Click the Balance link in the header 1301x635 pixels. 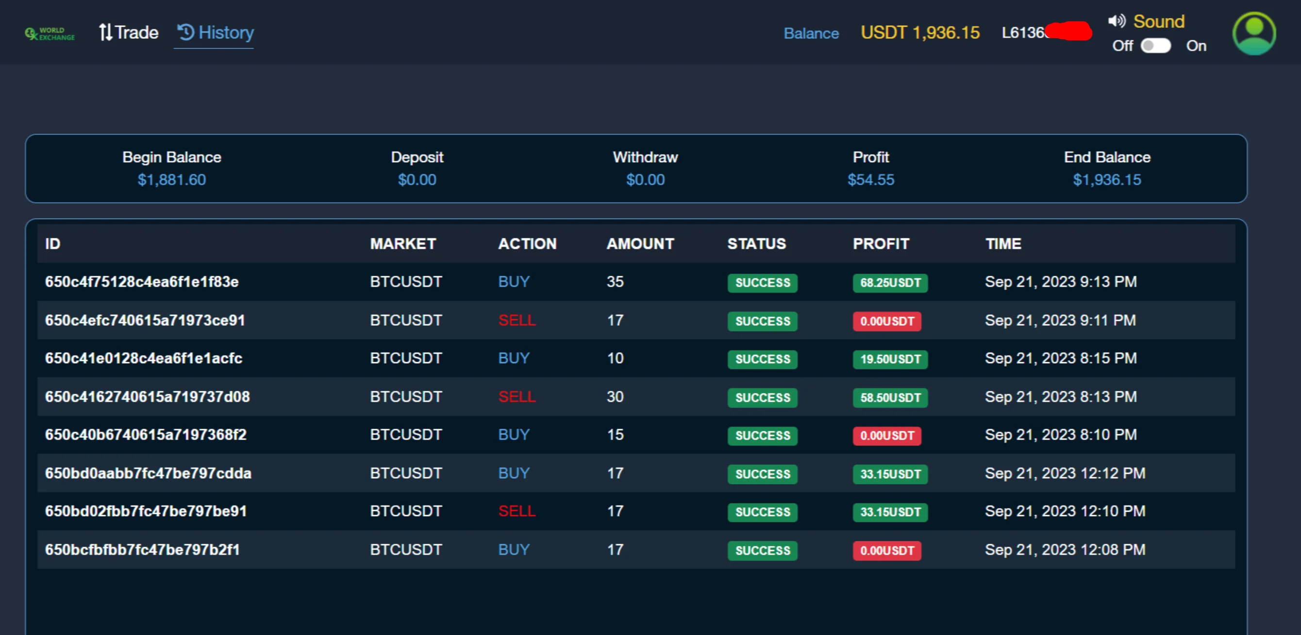(811, 33)
